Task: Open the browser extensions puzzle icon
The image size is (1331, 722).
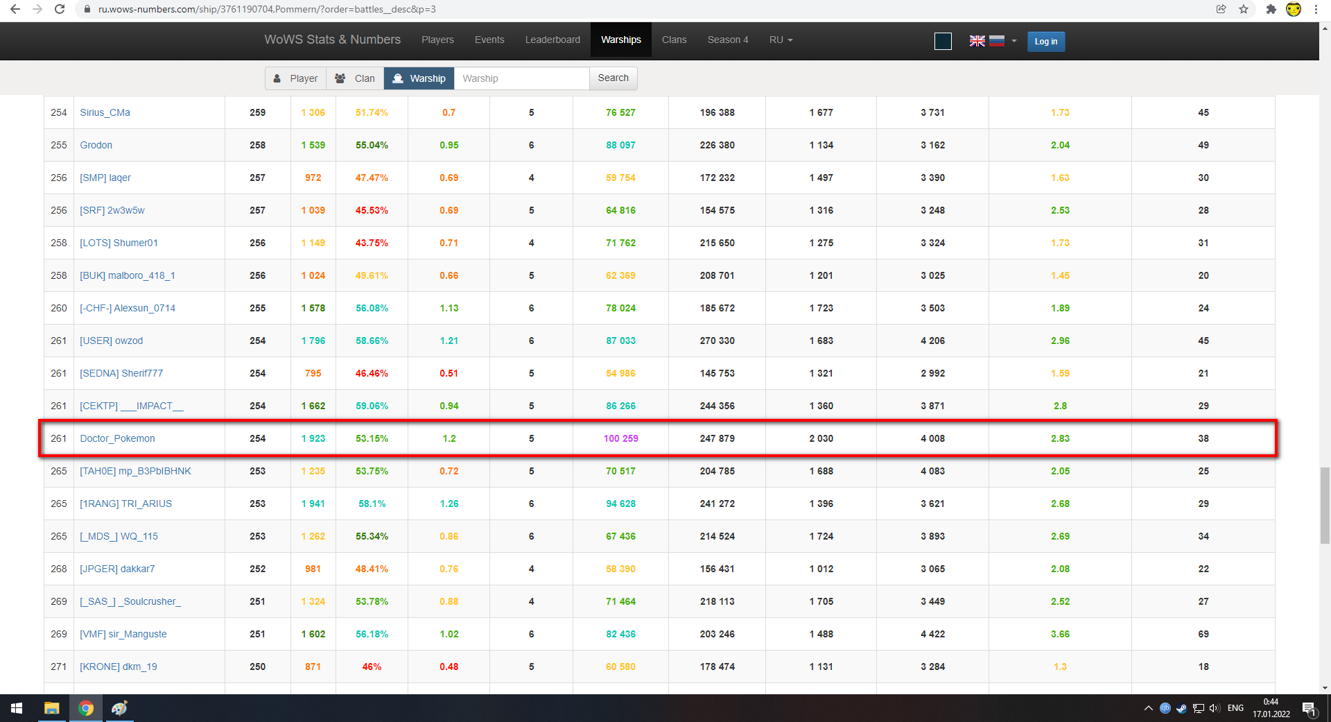Action: pyautogui.click(x=1271, y=9)
